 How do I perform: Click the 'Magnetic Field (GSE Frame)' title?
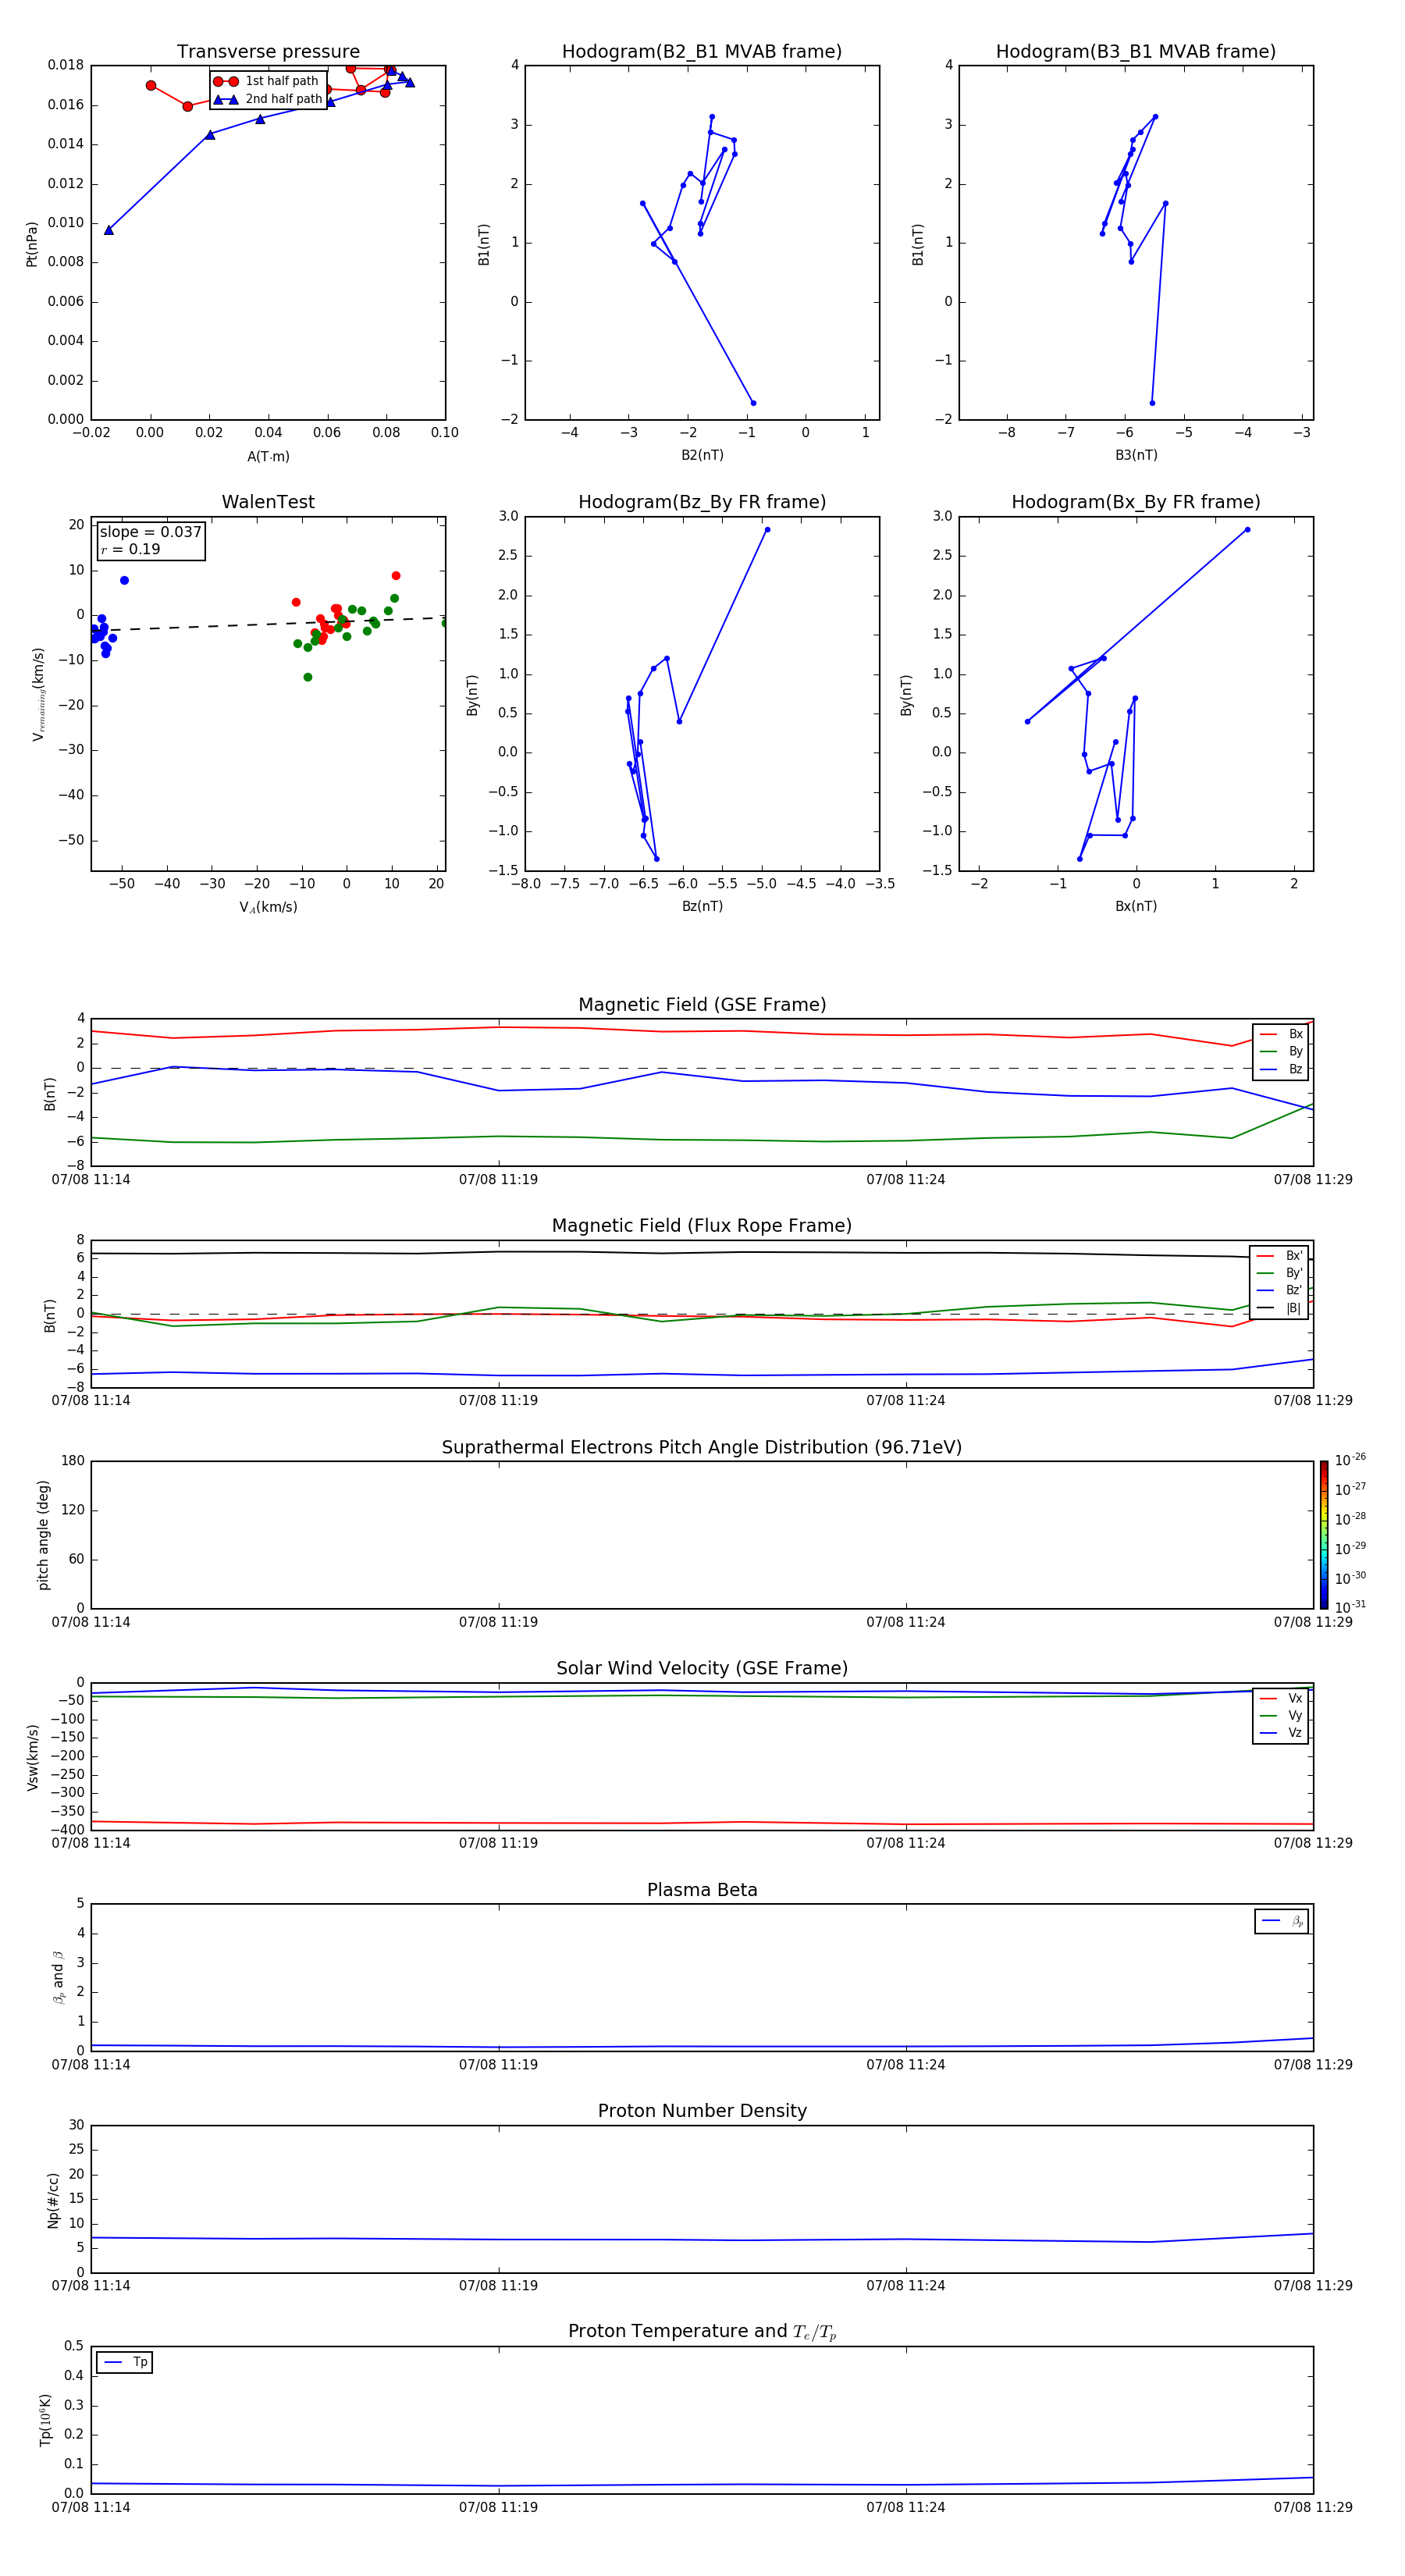click(702, 1005)
